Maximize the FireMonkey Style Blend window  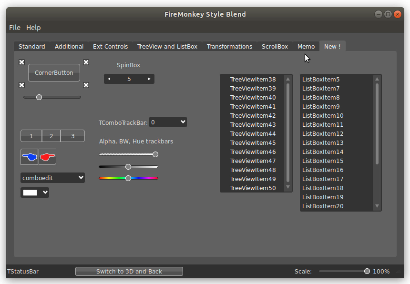pos(388,14)
